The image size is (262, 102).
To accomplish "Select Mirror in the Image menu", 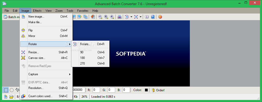I will tap(46, 36).
